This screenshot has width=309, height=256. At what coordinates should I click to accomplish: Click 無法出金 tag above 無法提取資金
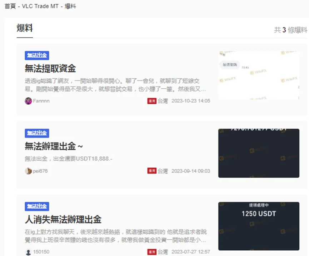(x=37, y=56)
